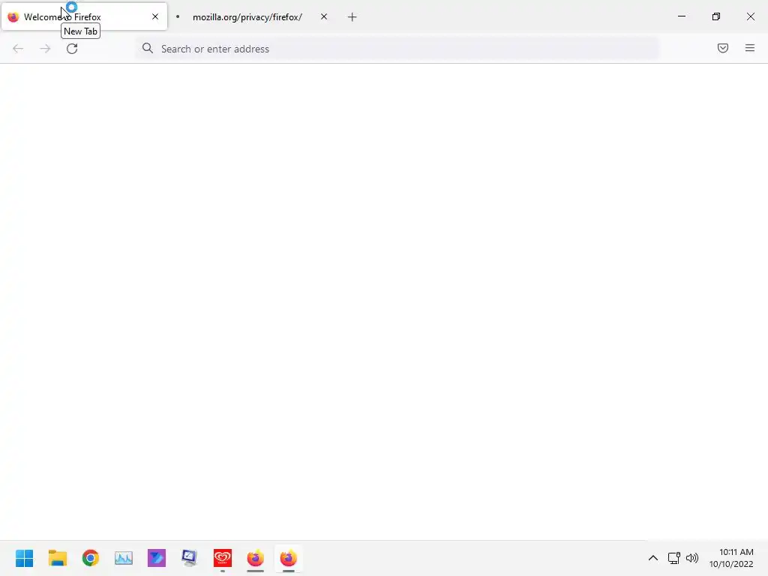
Task: Show hidden system tray icons
Action: pos(653,558)
